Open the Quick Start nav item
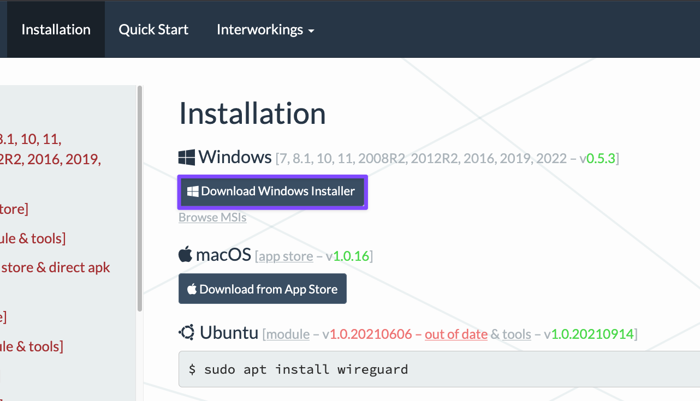700x401 pixels. click(153, 29)
